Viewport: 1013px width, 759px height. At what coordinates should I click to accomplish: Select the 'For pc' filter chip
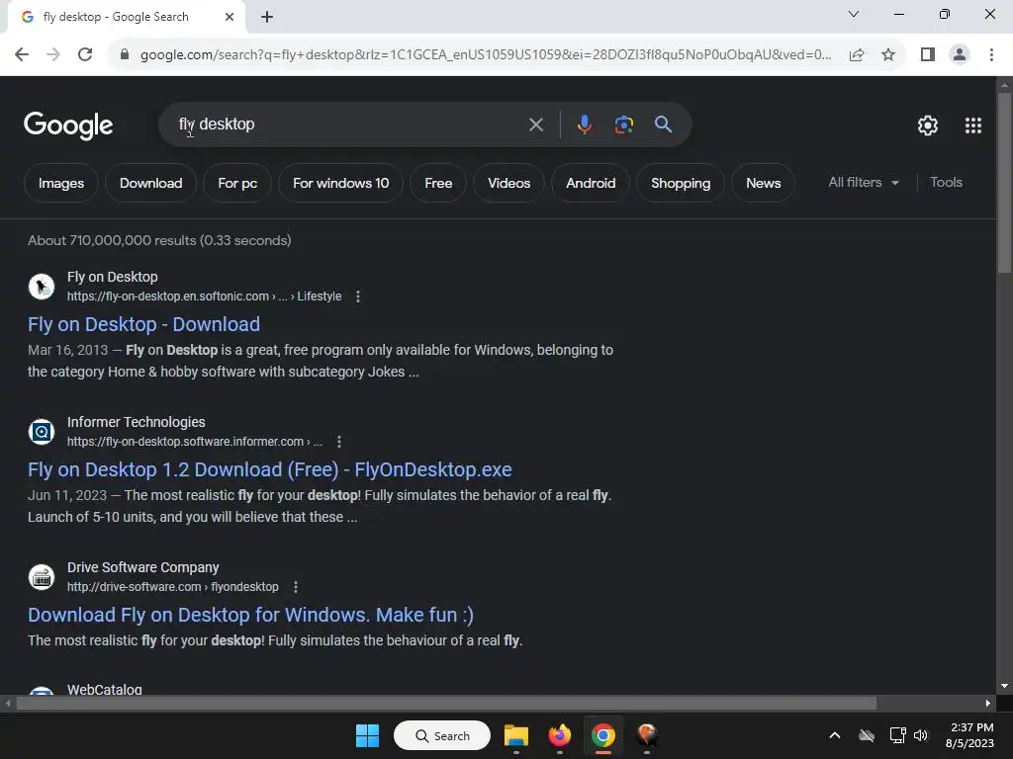click(x=237, y=183)
